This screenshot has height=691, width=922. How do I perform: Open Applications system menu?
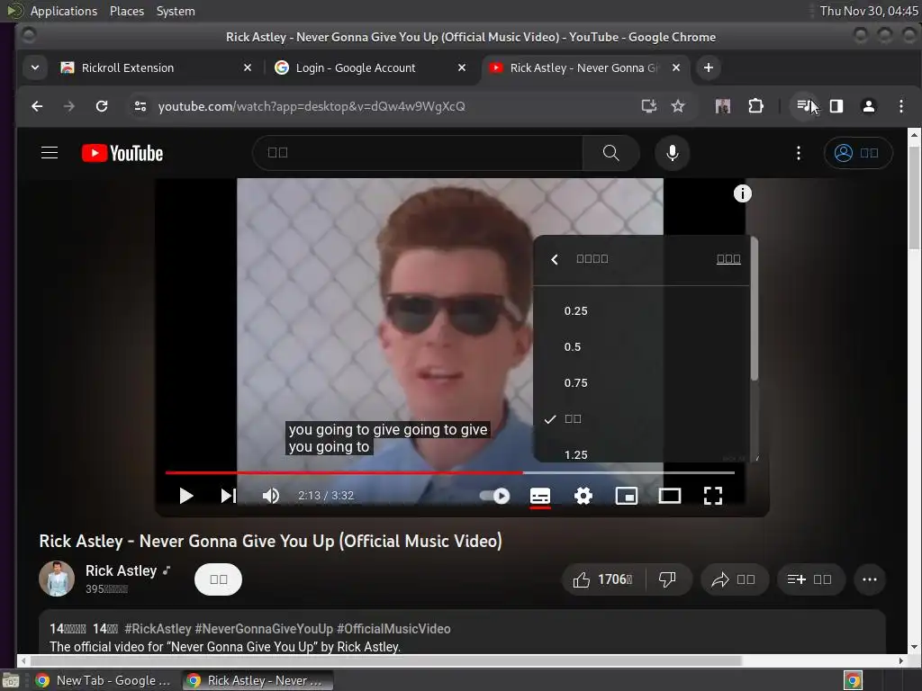[64, 11]
